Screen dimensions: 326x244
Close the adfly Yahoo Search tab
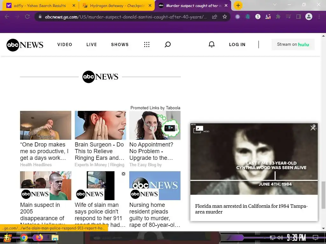(x=74, y=6)
